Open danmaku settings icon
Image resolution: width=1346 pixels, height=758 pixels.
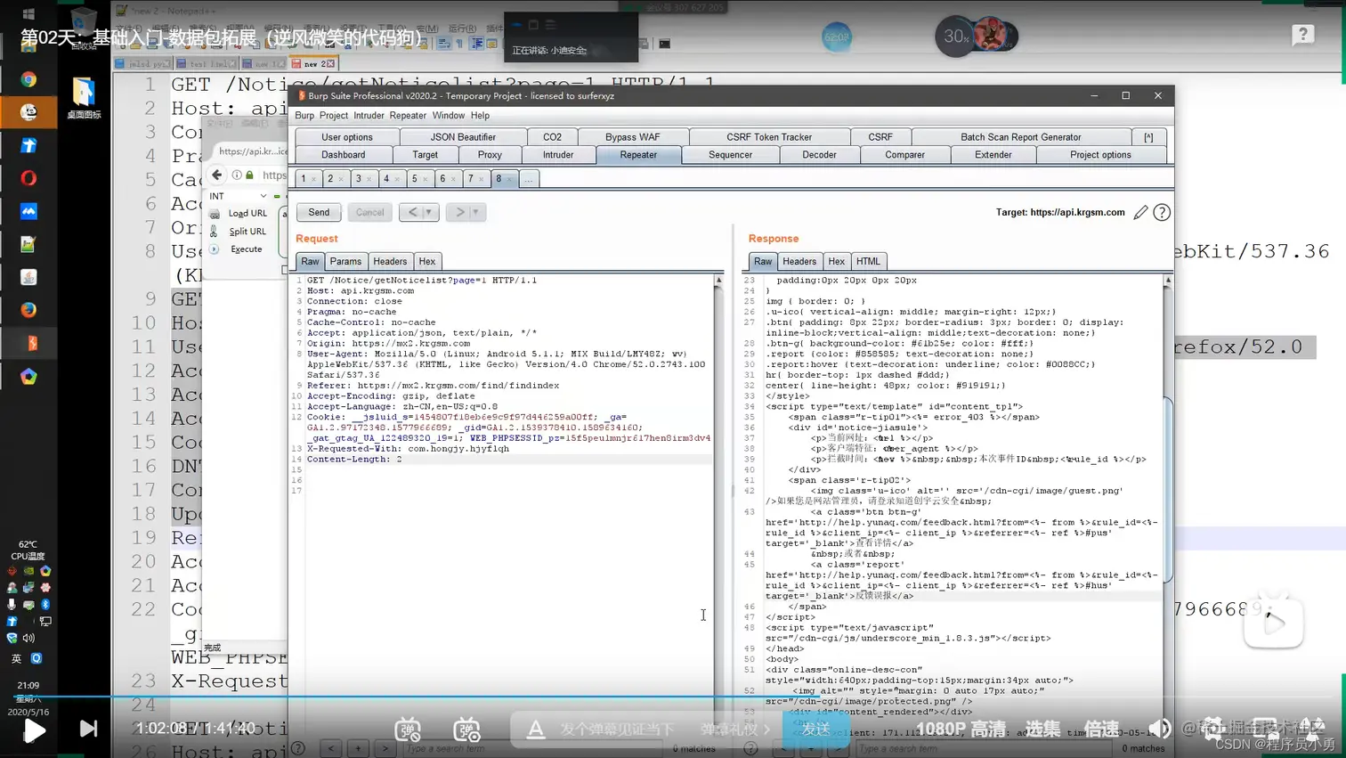[x=467, y=729]
